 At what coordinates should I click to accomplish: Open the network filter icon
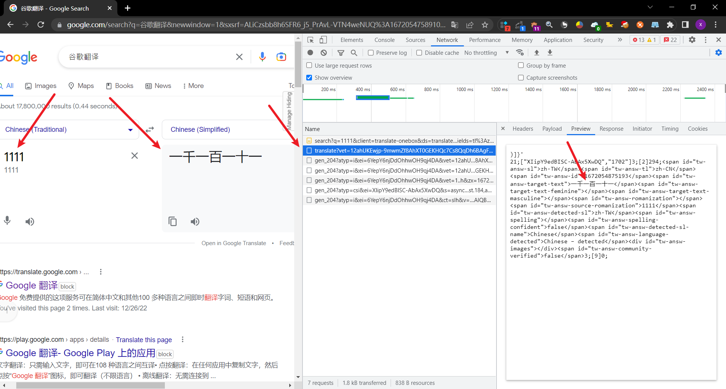point(341,53)
